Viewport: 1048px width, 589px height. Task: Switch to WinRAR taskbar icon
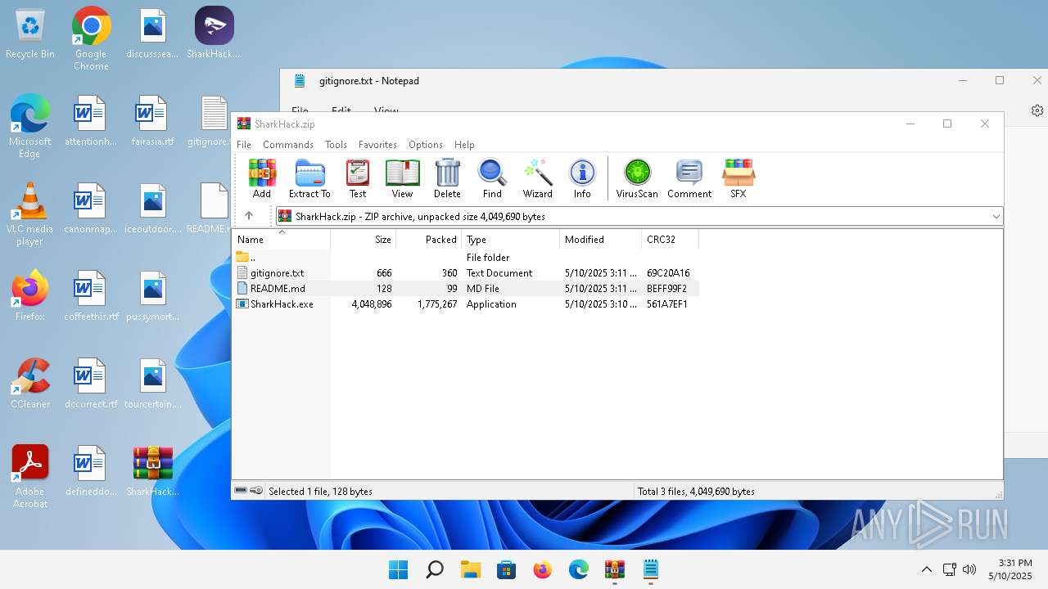coord(615,569)
